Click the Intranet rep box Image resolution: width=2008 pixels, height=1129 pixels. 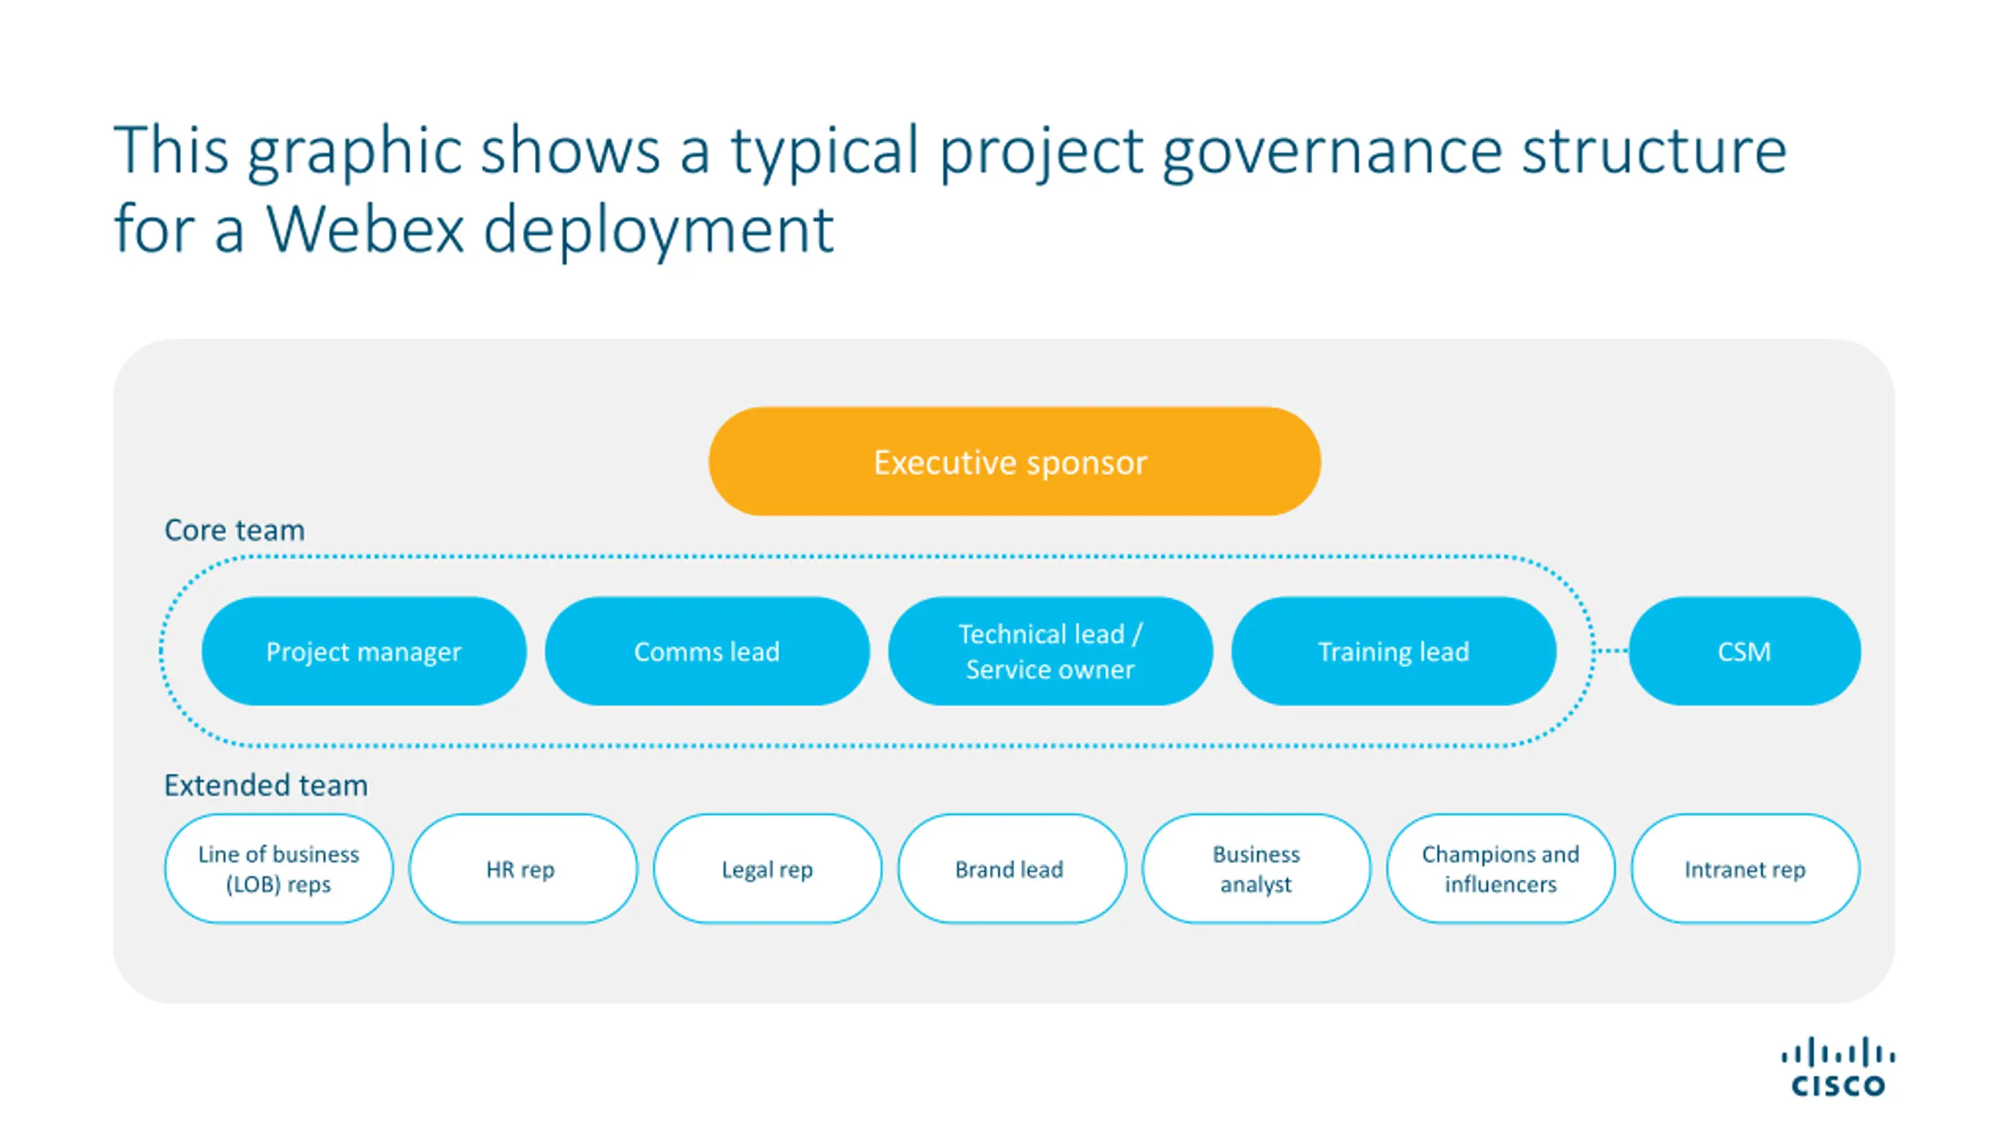click(1745, 869)
